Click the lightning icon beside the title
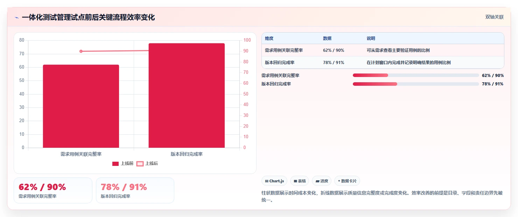This screenshot has width=518, height=217. pos(16,17)
